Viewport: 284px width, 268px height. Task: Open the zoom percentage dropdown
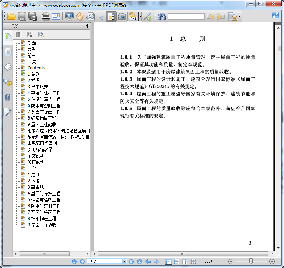[225, 261]
